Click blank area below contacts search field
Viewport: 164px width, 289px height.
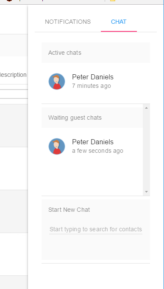pyautogui.click(x=96, y=247)
